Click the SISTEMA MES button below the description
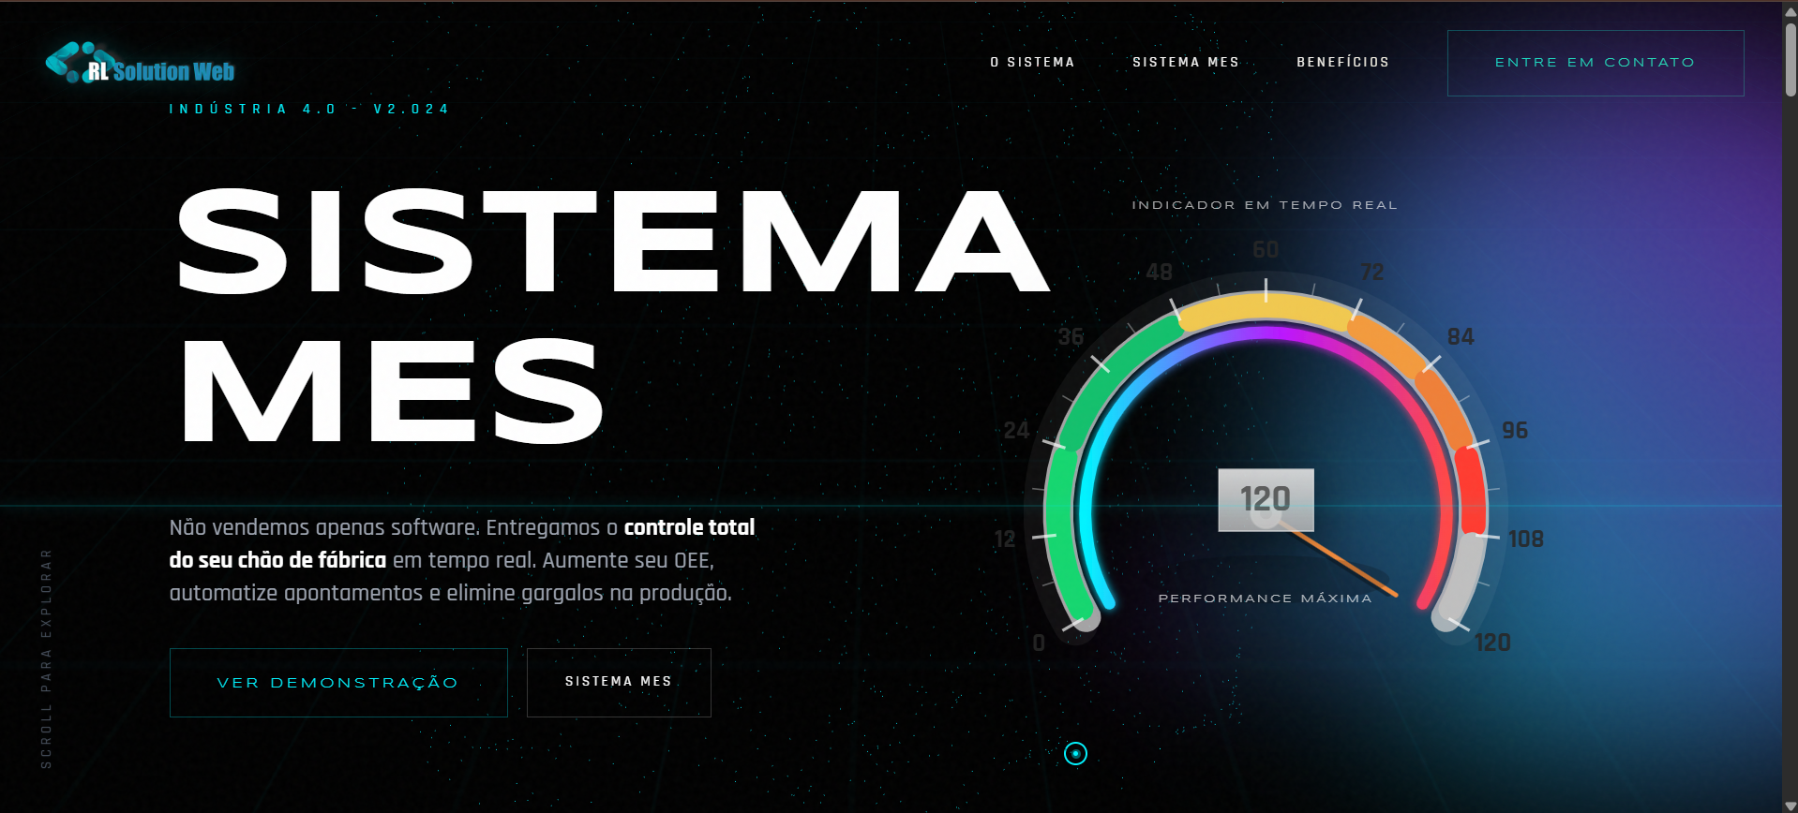 click(x=619, y=683)
